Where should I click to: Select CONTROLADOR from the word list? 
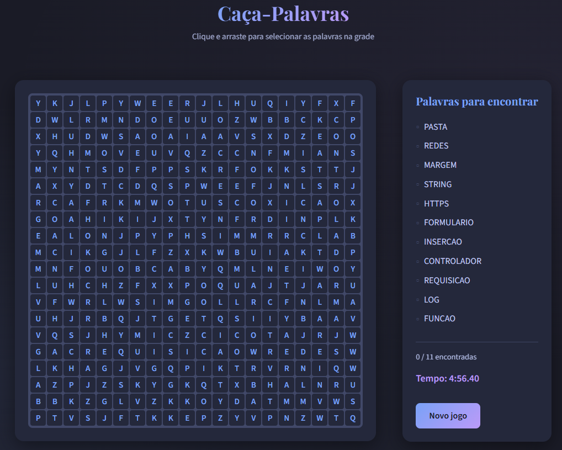click(452, 261)
